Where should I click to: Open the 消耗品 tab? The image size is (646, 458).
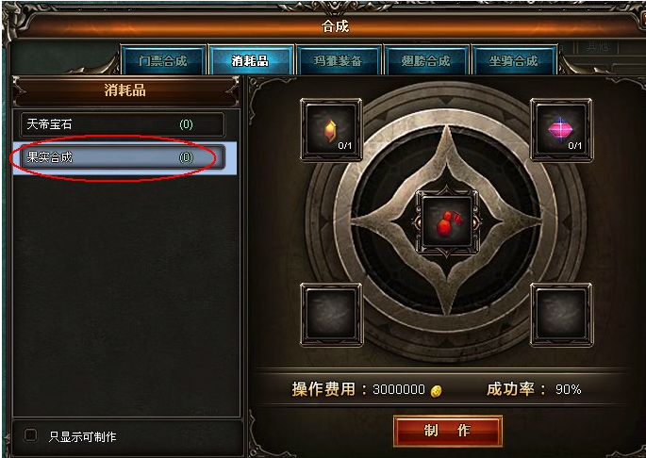click(250, 61)
